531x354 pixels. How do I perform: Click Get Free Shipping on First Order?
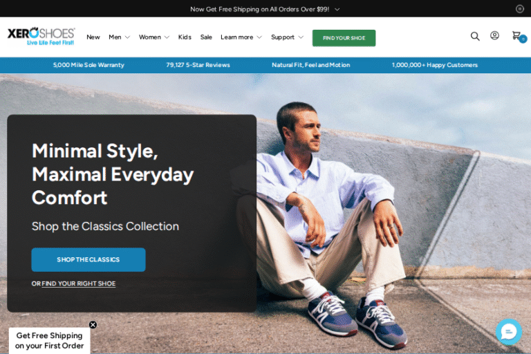coord(49,341)
